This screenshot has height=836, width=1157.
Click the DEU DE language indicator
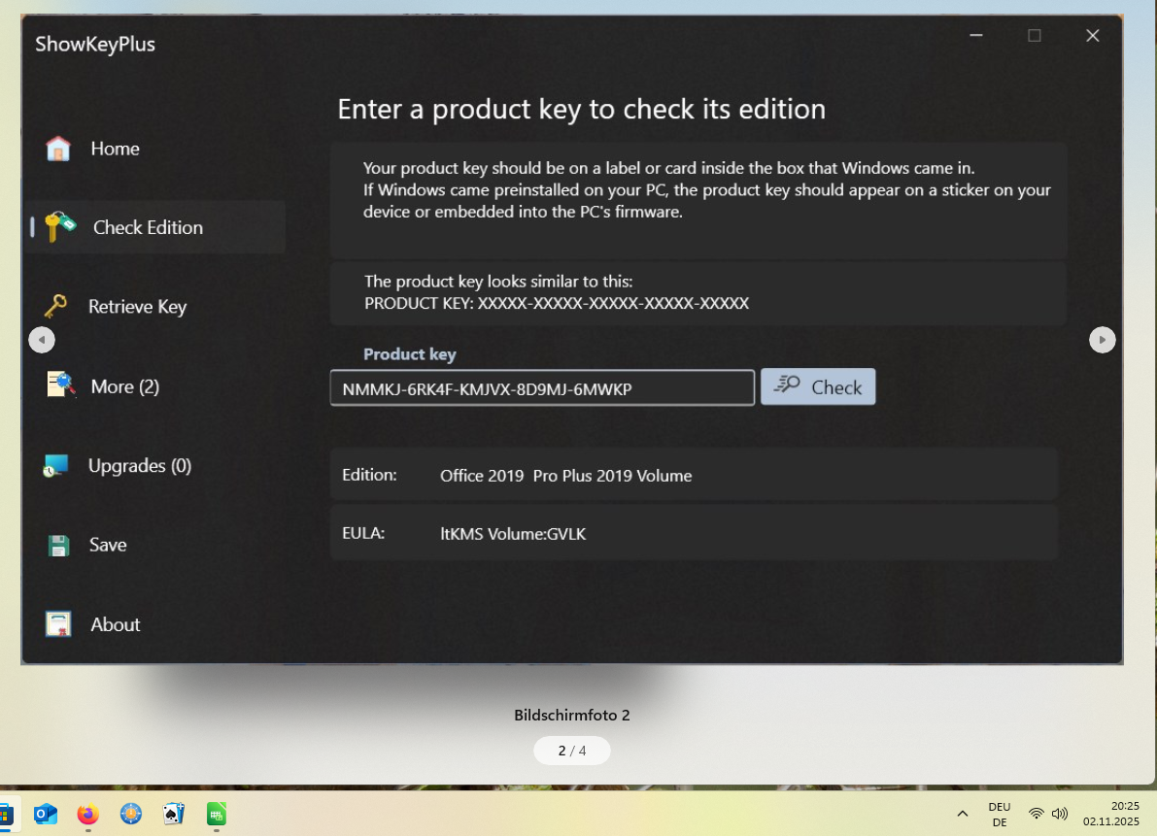click(x=999, y=814)
